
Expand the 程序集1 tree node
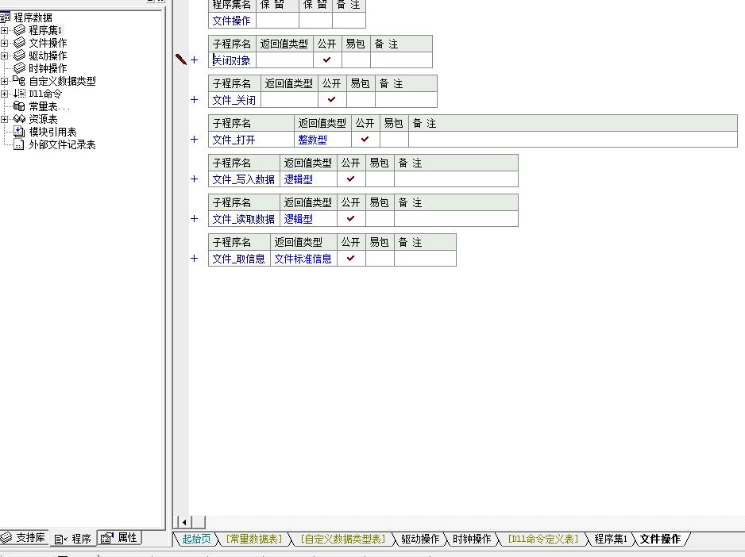tap(5, 30)
